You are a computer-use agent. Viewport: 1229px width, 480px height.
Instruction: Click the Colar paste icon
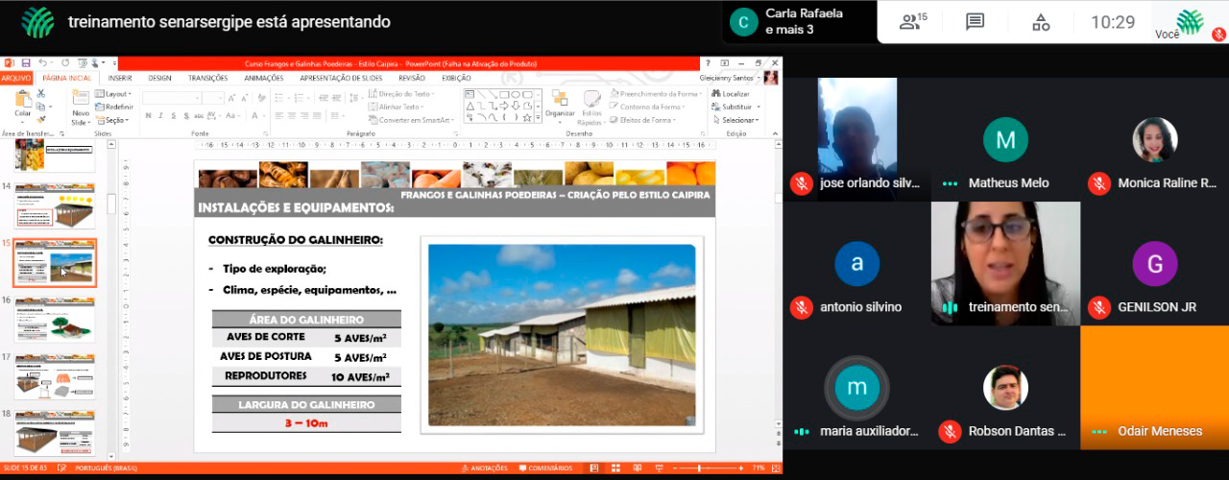(x=22, y=104)
